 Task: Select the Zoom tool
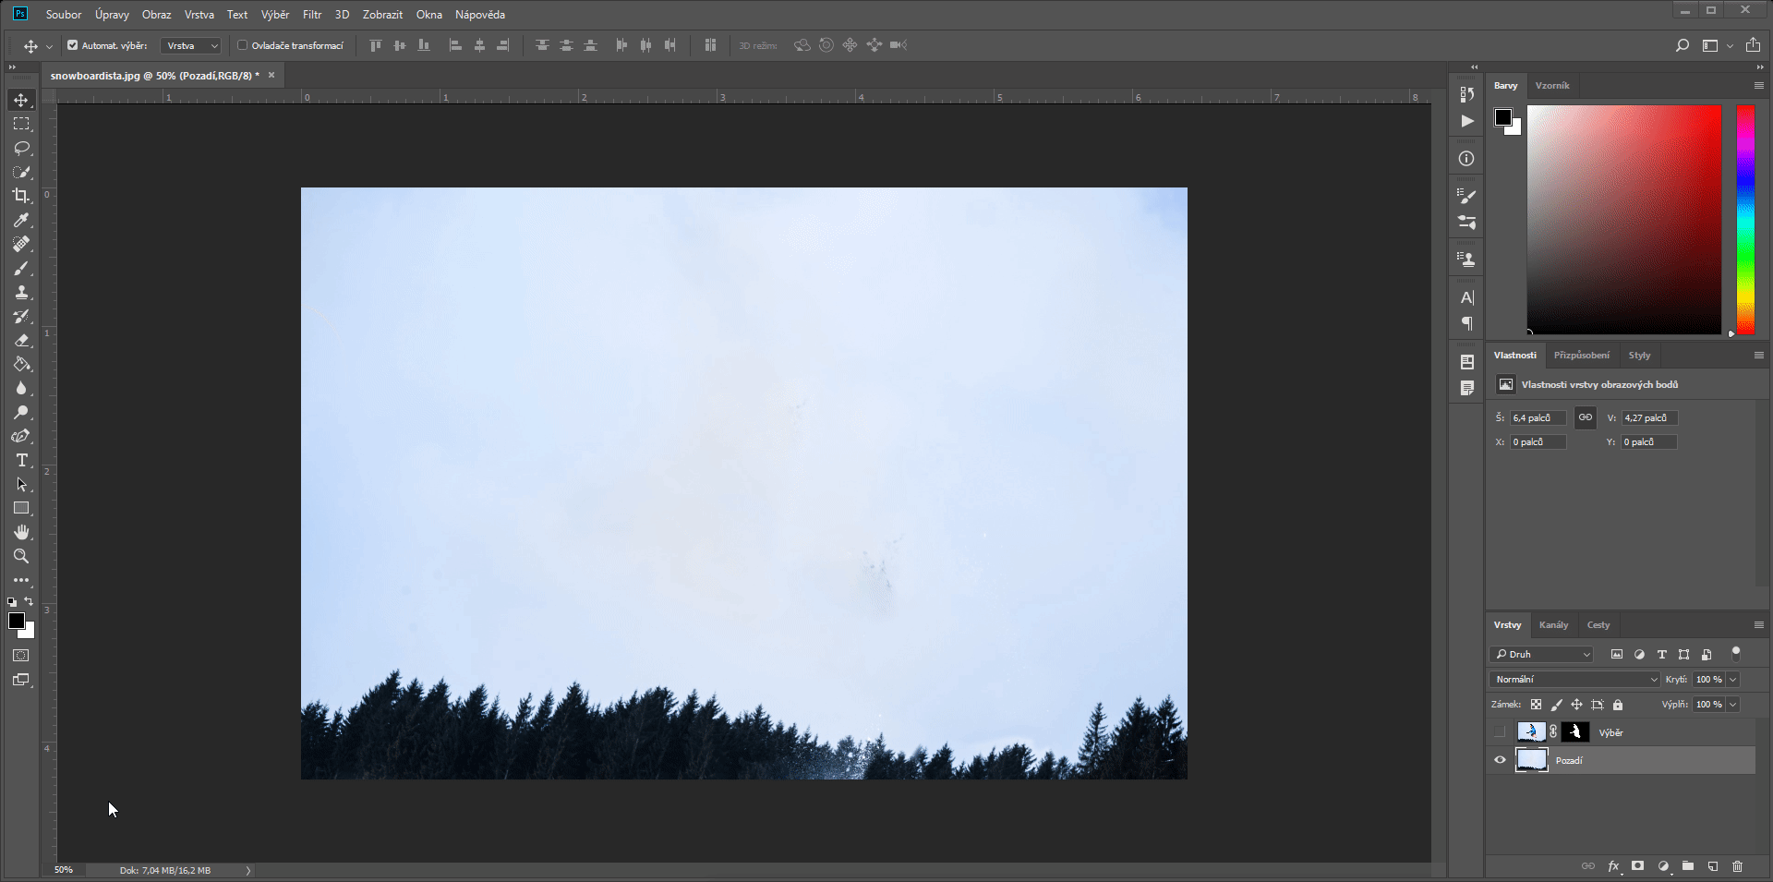tap(20, 556)
